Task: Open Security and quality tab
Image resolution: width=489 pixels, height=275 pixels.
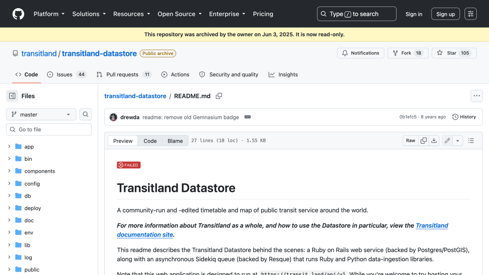Action: click(229, 75)
